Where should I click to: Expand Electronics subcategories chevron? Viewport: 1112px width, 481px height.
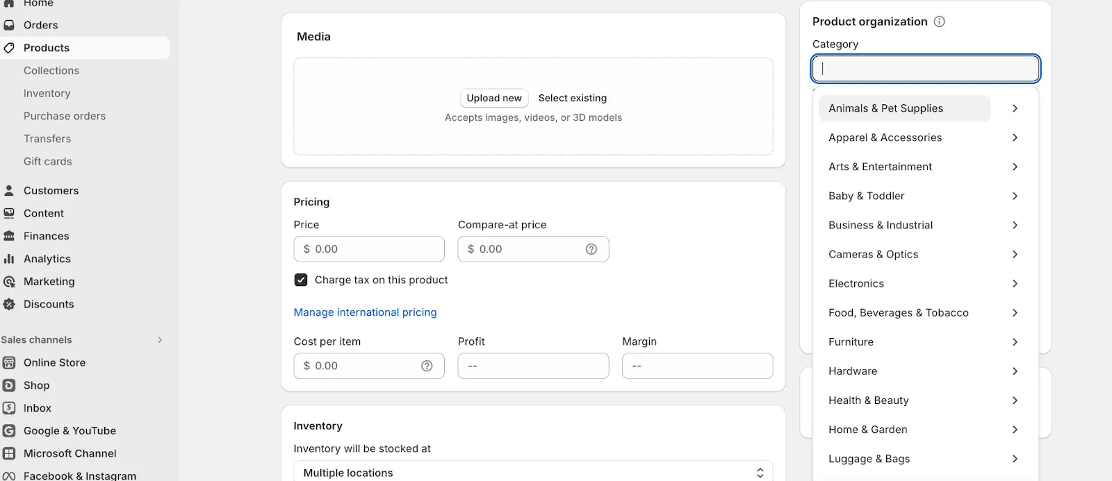[x=1015, y=283]
